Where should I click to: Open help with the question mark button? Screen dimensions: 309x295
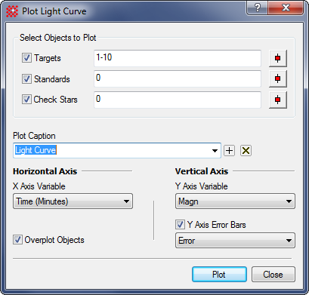257,8
